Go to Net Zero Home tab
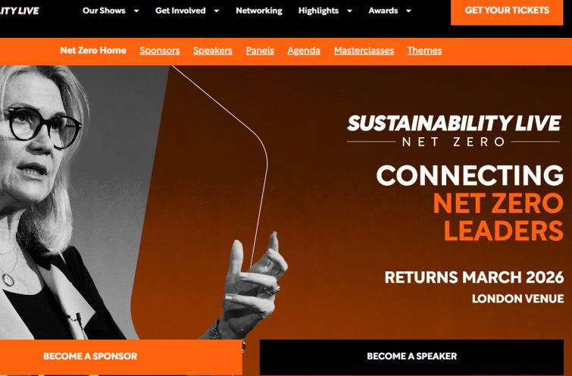 (x=93, y=50)
